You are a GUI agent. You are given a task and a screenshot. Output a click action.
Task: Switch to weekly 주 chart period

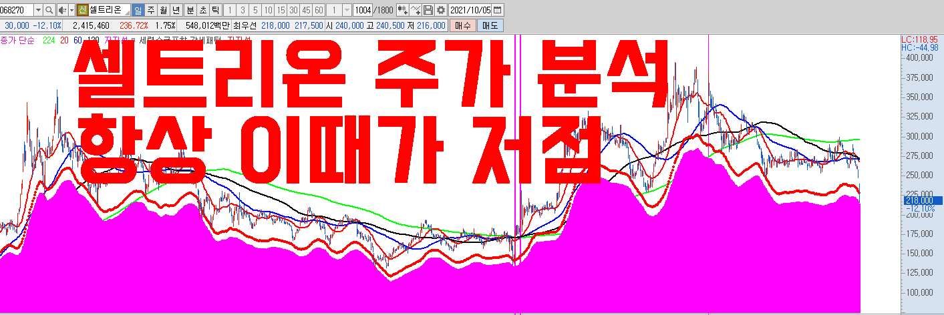(150, 10)
